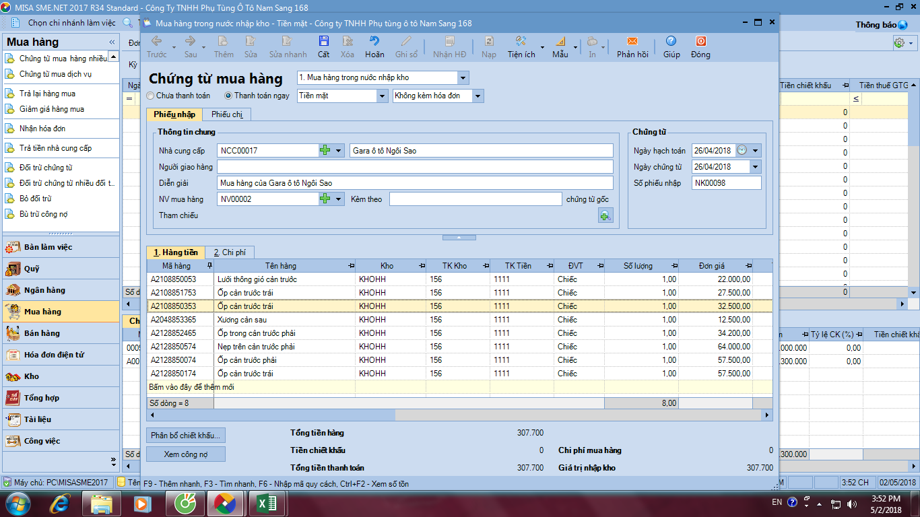The width and height of the screenshot is (920, 517).
Task: Open Mẫu dropdown arrow in toolbar
Action: coord(576,48)
